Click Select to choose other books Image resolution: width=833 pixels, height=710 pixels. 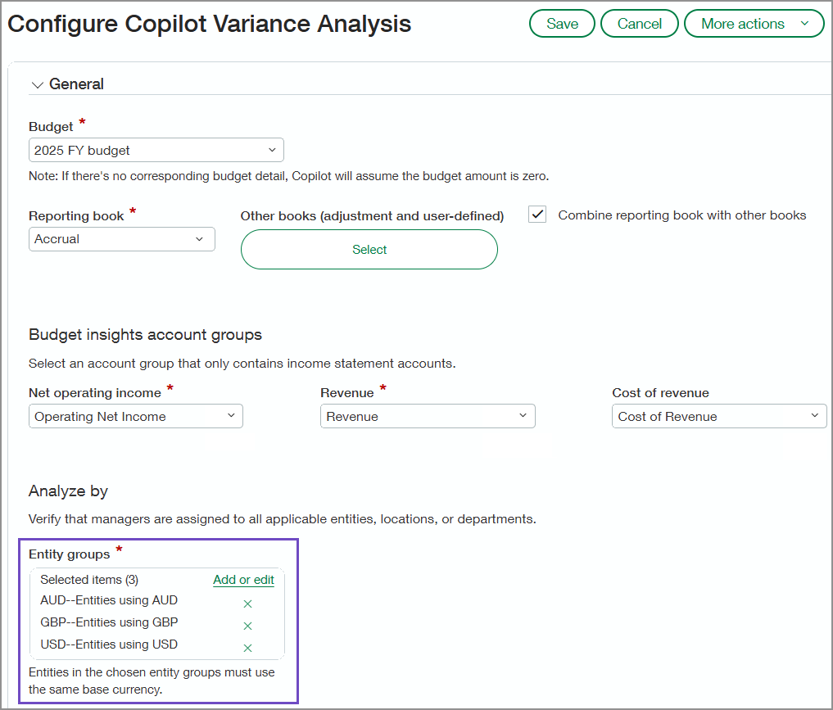click(369, 249)
